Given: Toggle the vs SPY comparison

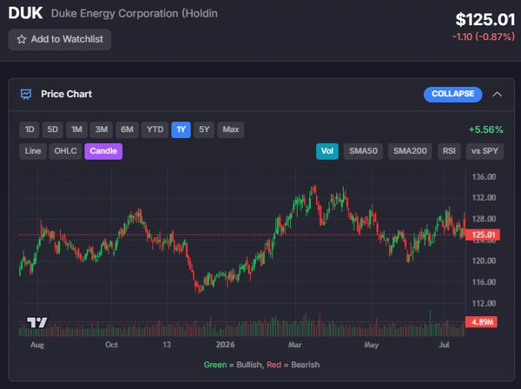Looking at the screenshot, I should [x=485, y=151].
